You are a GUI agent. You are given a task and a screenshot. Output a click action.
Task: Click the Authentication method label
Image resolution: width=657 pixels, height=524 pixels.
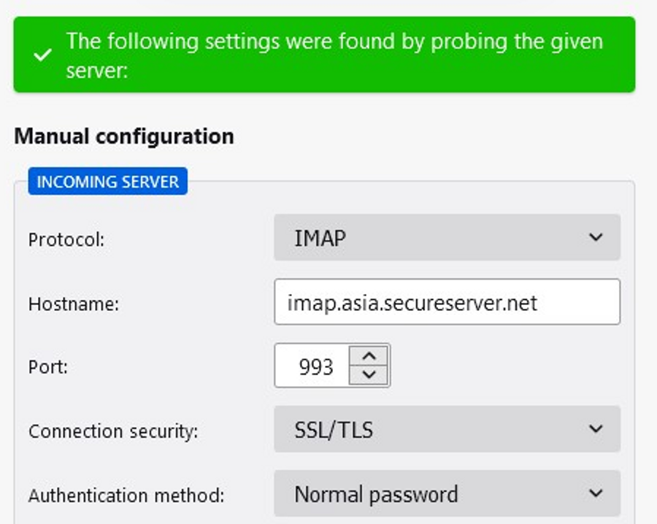click(126, 496)
